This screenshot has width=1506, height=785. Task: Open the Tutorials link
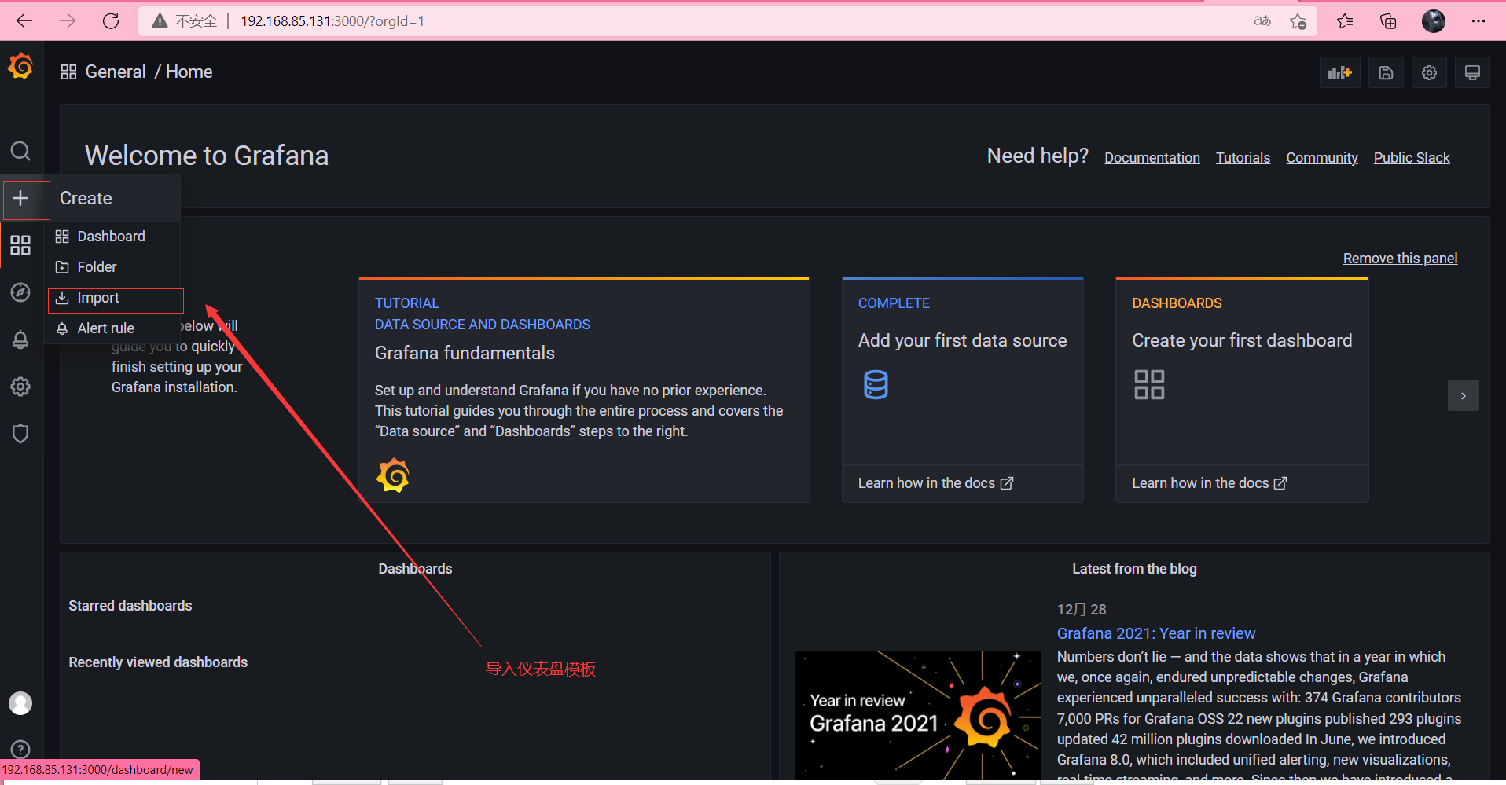(x=1243, y=158)
